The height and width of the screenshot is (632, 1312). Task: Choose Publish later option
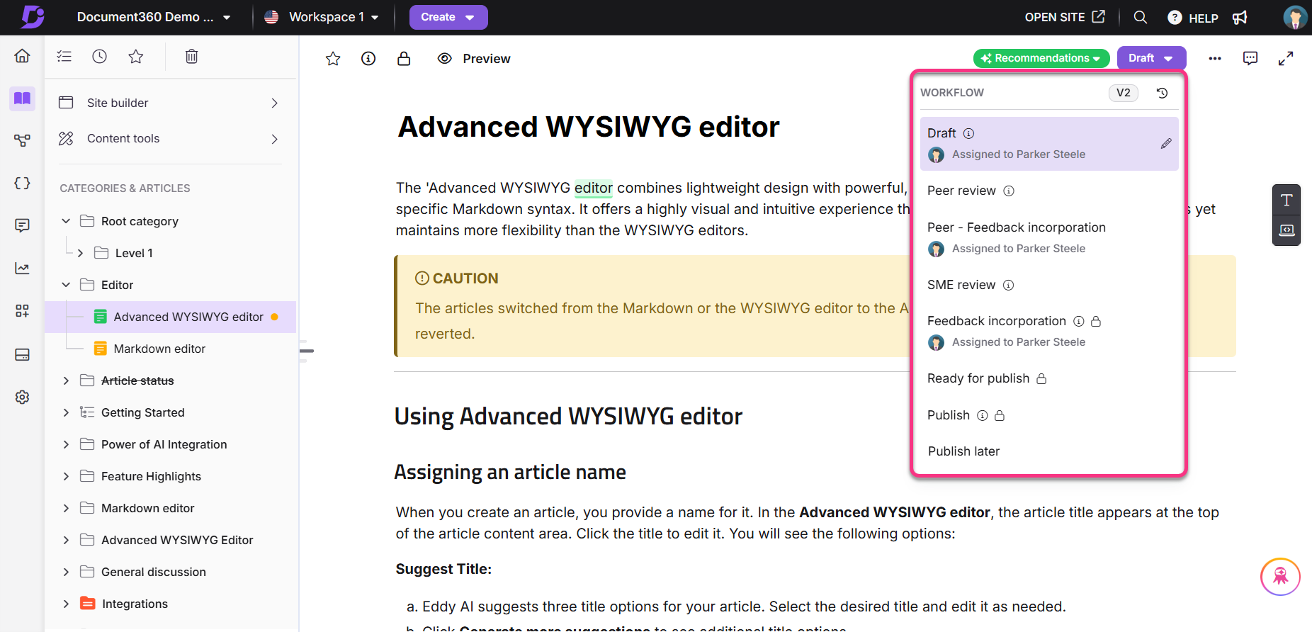[x=963, y=451]
